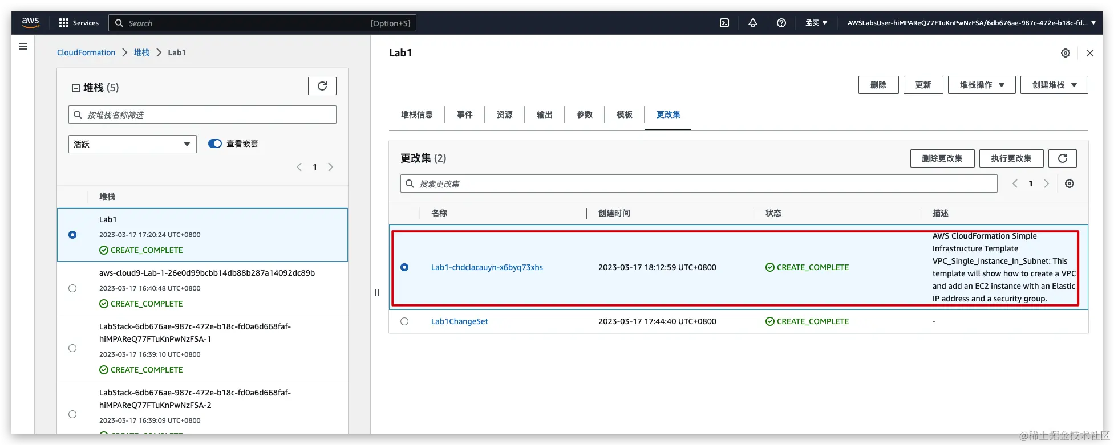Open the 创建堆栈 dropdown
Screen dimensions: 1114x445
pos(1054,85)
